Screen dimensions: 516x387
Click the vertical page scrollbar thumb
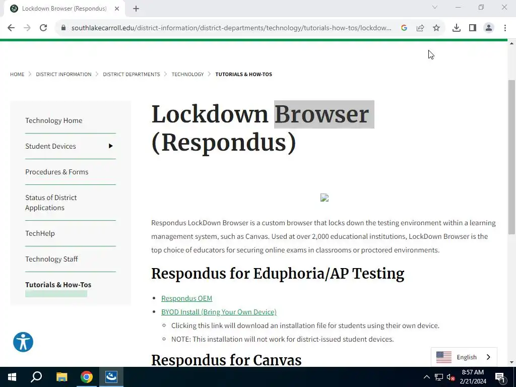click(511, 157)
